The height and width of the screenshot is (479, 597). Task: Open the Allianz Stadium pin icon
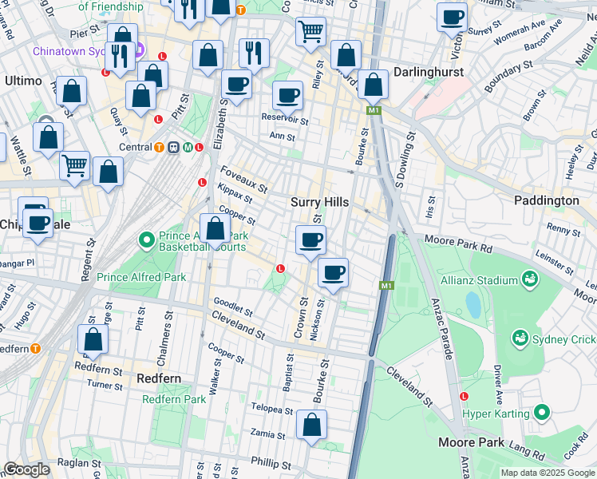530,279
